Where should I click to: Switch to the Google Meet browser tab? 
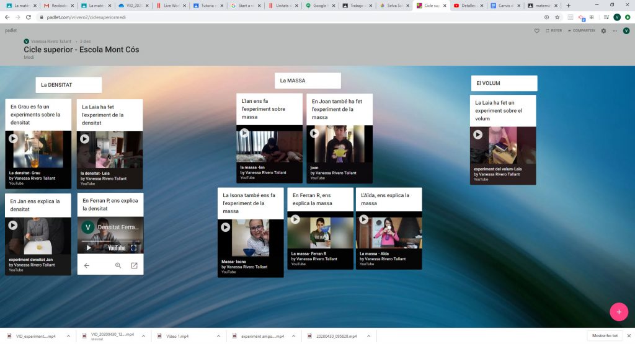click(x=318, y=6)
